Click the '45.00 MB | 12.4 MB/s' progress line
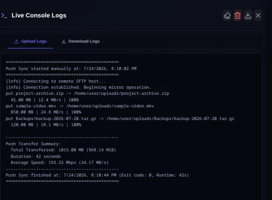The width and height of the screenshot is (272, 200). 45,100
